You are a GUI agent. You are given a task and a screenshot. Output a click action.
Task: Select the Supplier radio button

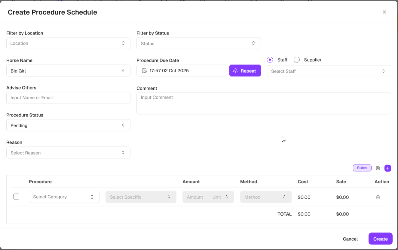(297, 60)
